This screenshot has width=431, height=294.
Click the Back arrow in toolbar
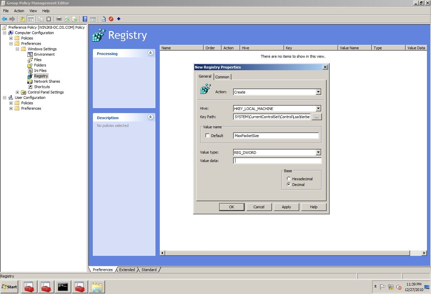pyautogui.click(x=4, y=19)
